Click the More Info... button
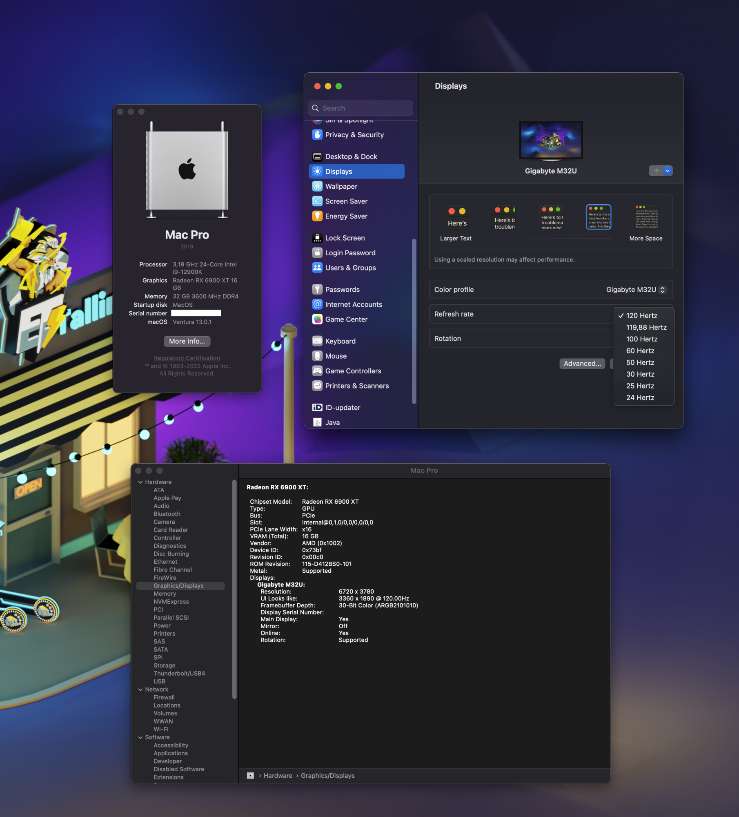The width and height of the screenshot is (739, 817). (187, 341)
